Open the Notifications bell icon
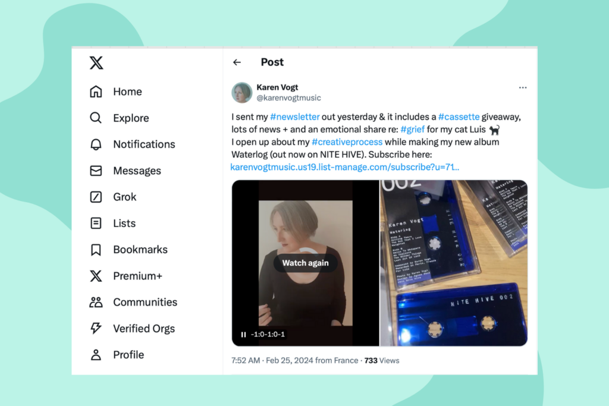 pos(96,144)
